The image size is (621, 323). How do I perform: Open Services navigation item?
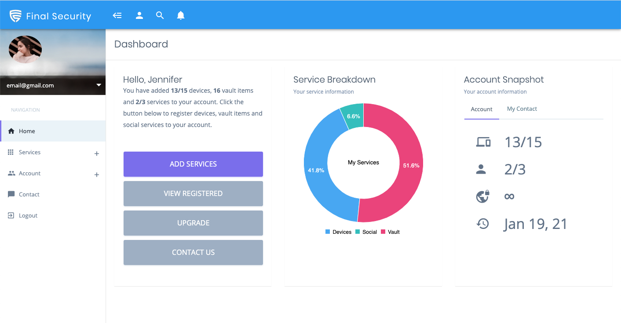pos(53,152)
